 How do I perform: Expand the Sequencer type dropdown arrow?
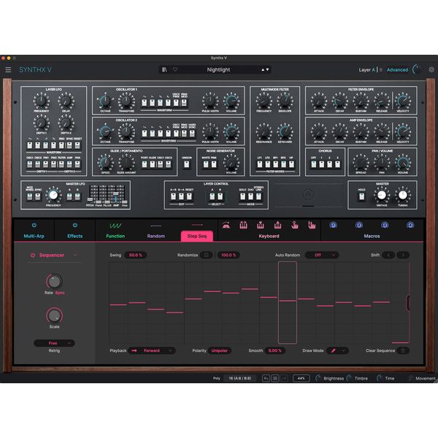[x=75, y=255]
